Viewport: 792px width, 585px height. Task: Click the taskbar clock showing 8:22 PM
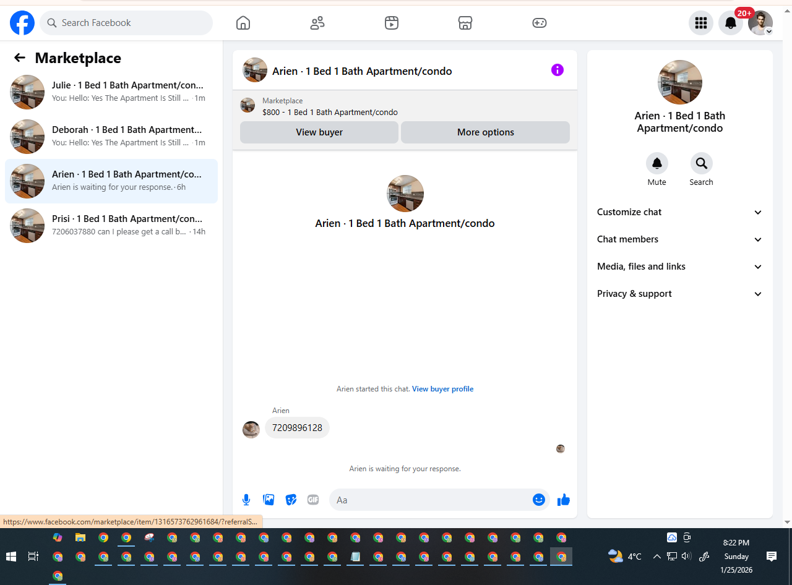pos(736,557)
